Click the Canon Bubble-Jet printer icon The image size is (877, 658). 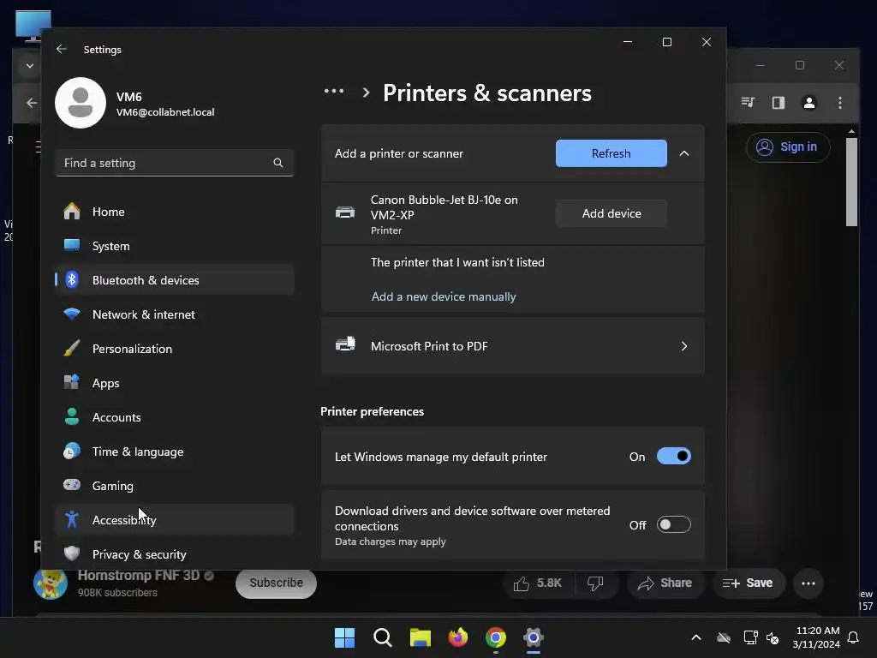coord(345,212)
